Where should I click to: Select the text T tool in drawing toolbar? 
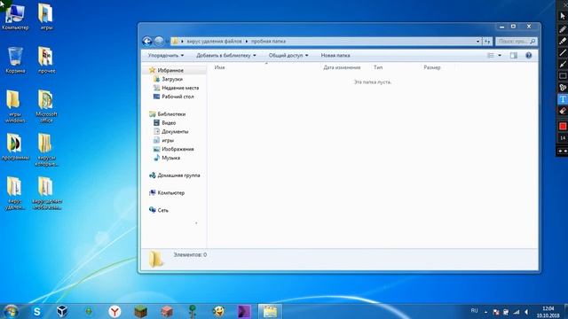coord(562,99)
